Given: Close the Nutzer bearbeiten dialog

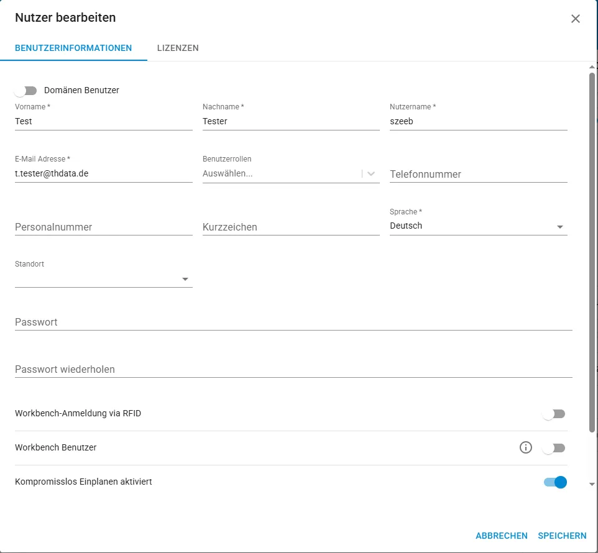Looking at the screenshot, I should click(x=575, y=19).
